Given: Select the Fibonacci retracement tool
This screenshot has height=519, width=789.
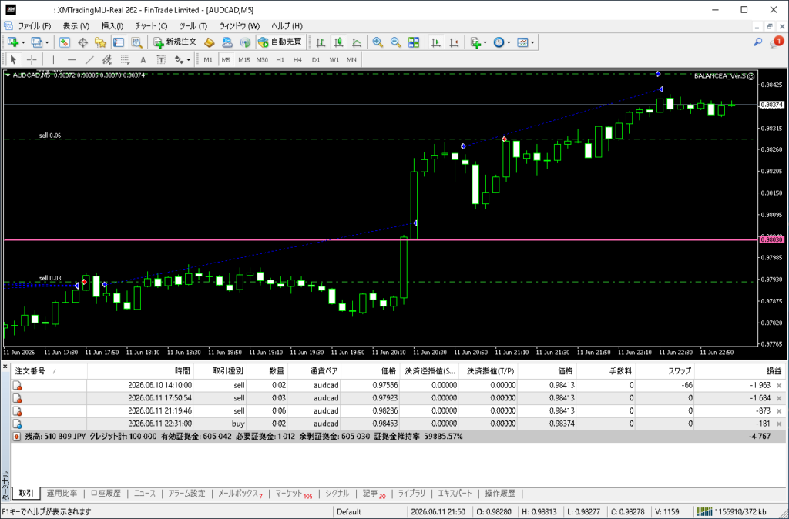Looking at the screenshot, I should [125, 60].
